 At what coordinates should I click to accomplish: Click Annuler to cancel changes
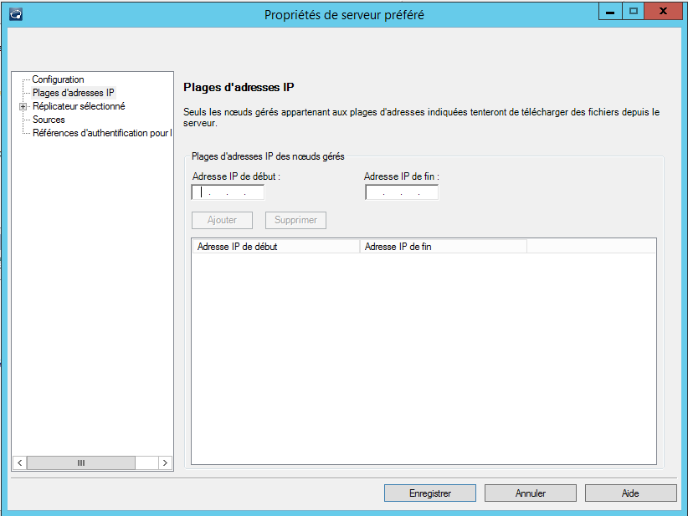coord(531,493)
